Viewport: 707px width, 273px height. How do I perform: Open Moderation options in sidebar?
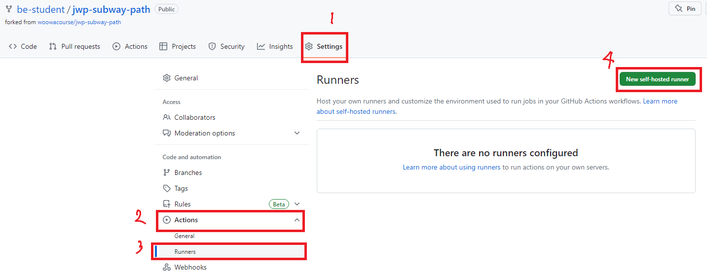pyautogui.click(x=232, y=133)
